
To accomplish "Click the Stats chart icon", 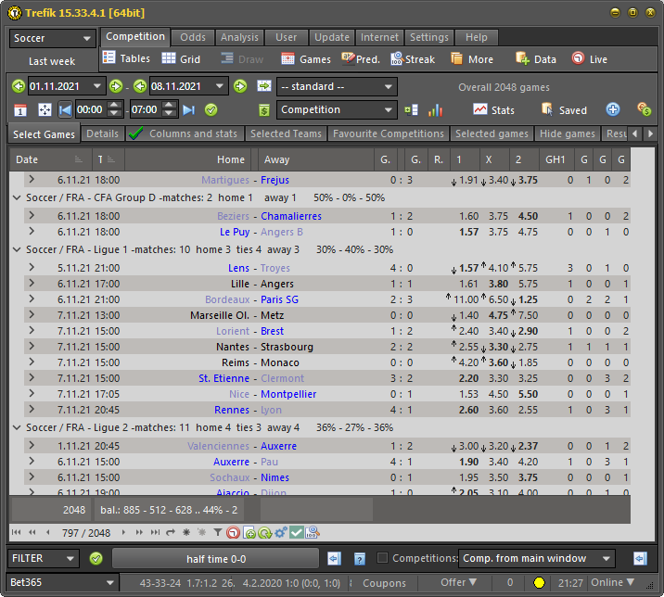I will point(493,109).
